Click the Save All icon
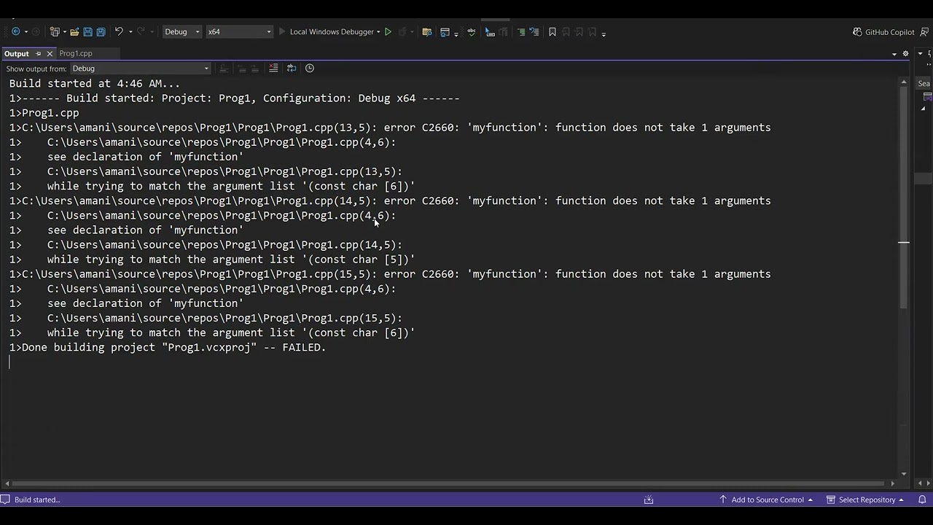 pos(101,32)
